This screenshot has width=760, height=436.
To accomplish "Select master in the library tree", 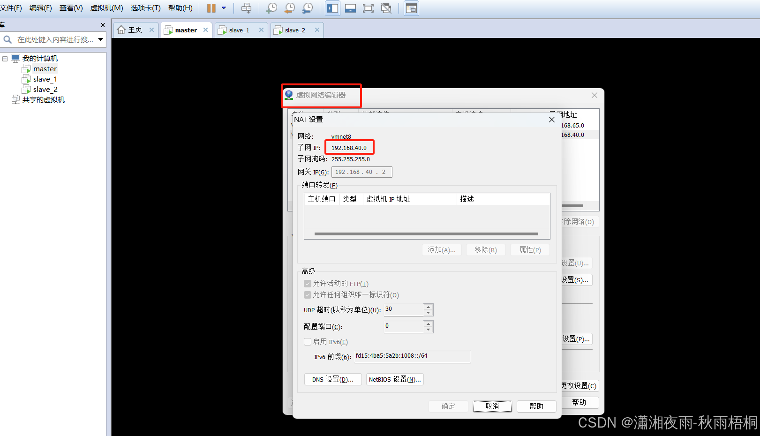I will 45,69.
